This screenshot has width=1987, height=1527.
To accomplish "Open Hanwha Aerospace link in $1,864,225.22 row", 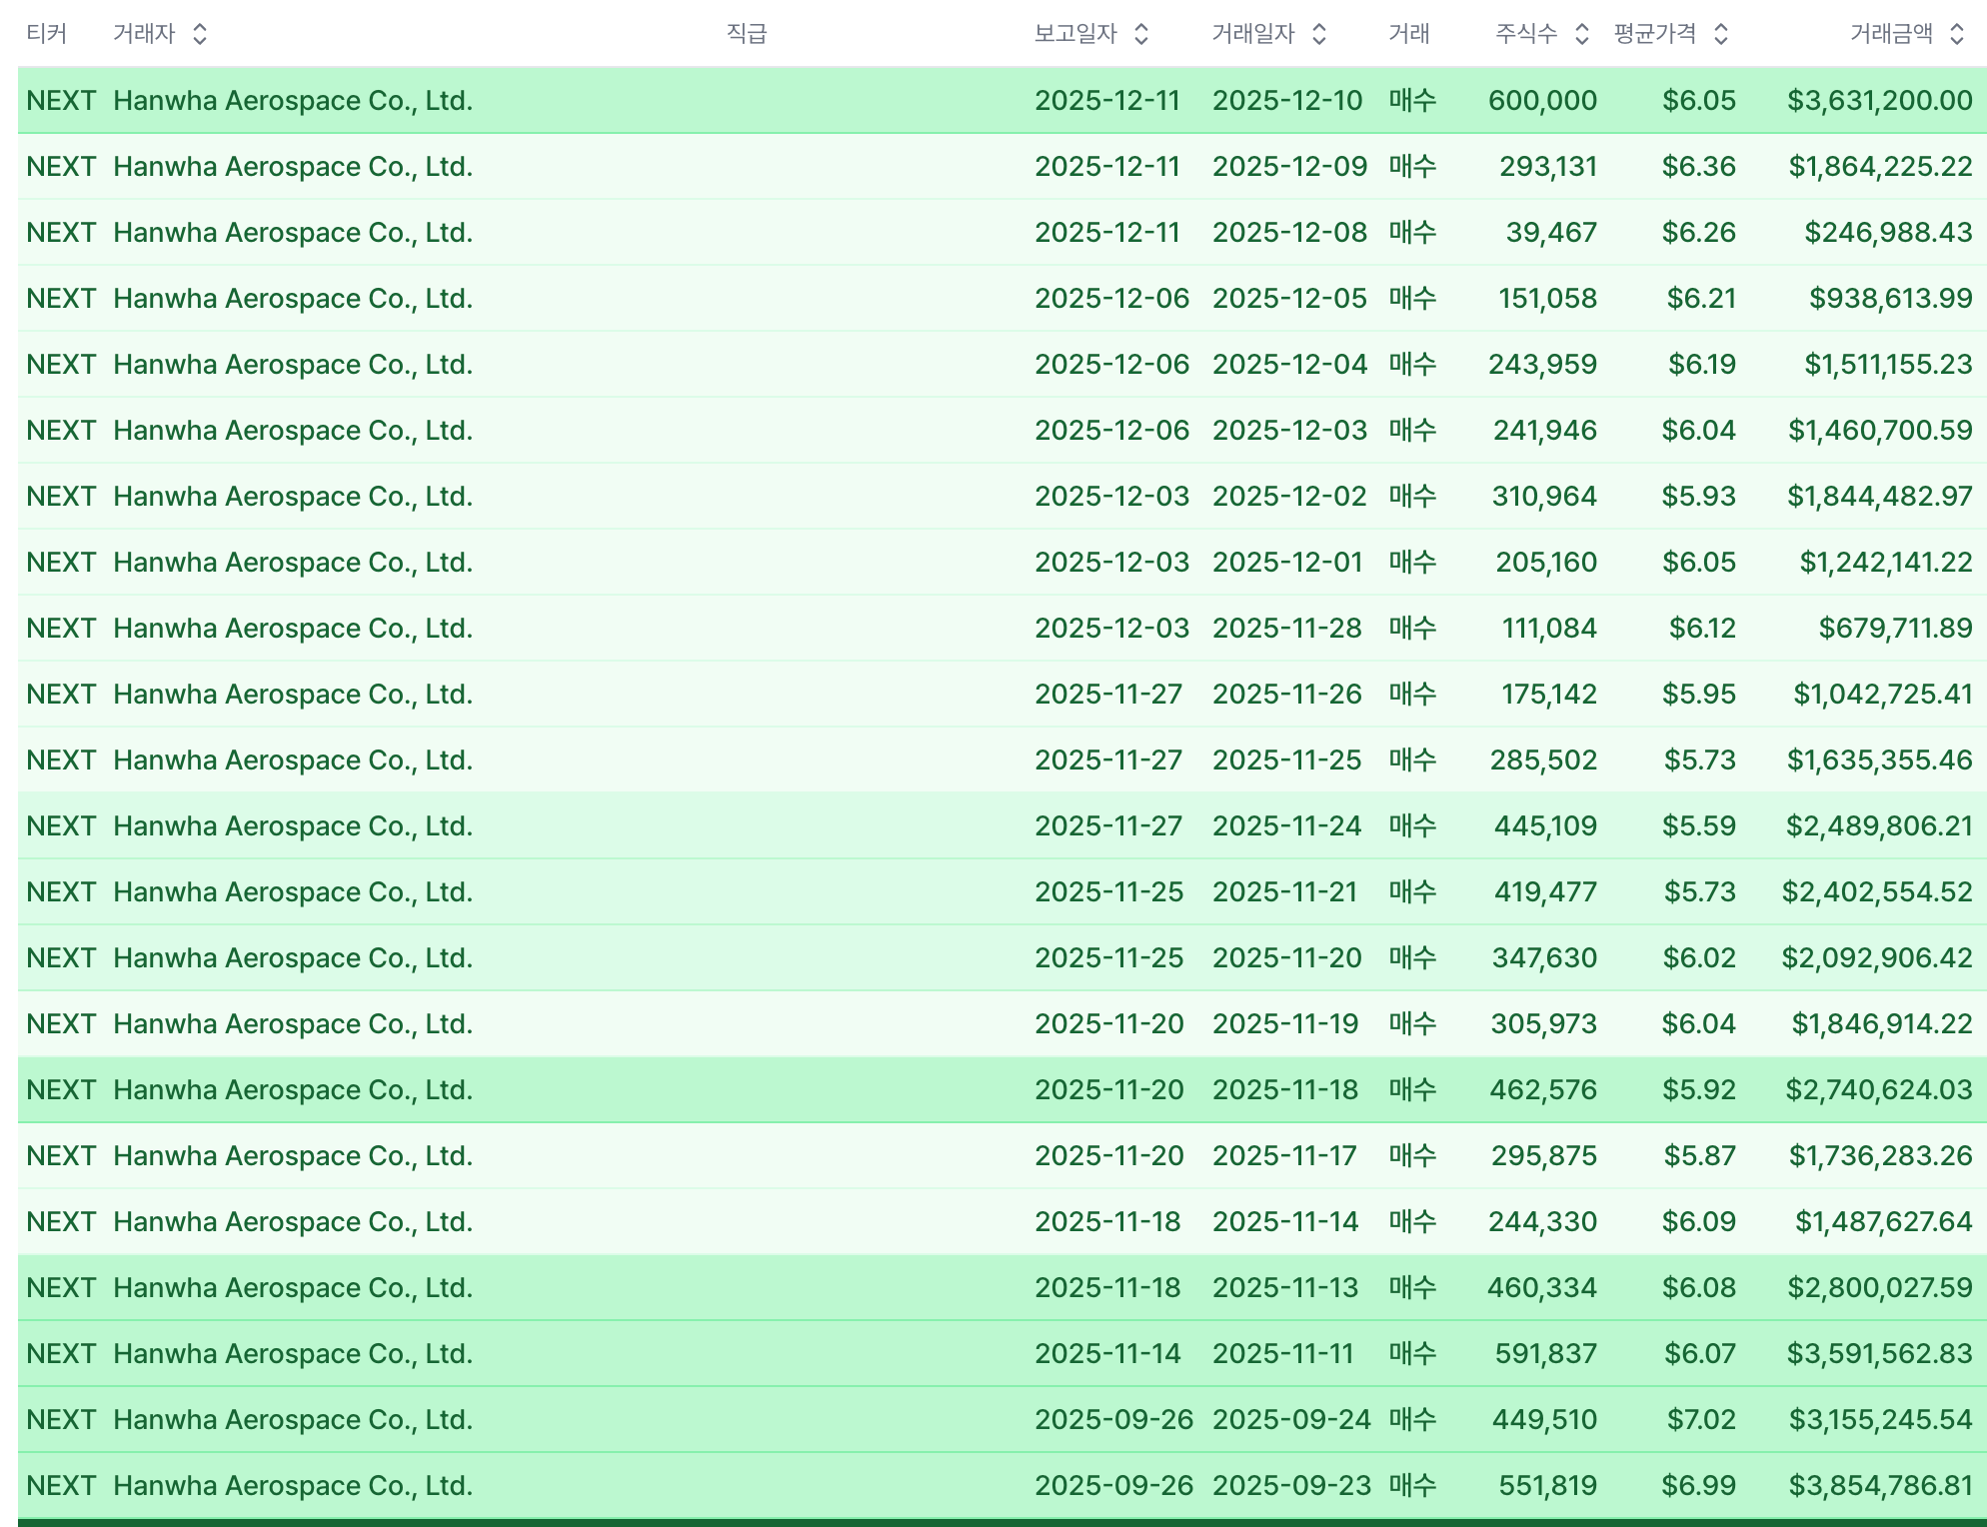I will click(292, 167).
